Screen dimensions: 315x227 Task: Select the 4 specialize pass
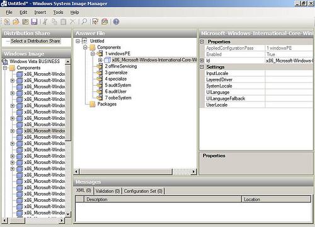[116, 79]
